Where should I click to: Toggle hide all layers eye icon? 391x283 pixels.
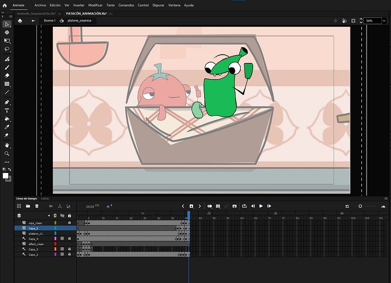tap(62, 215)
